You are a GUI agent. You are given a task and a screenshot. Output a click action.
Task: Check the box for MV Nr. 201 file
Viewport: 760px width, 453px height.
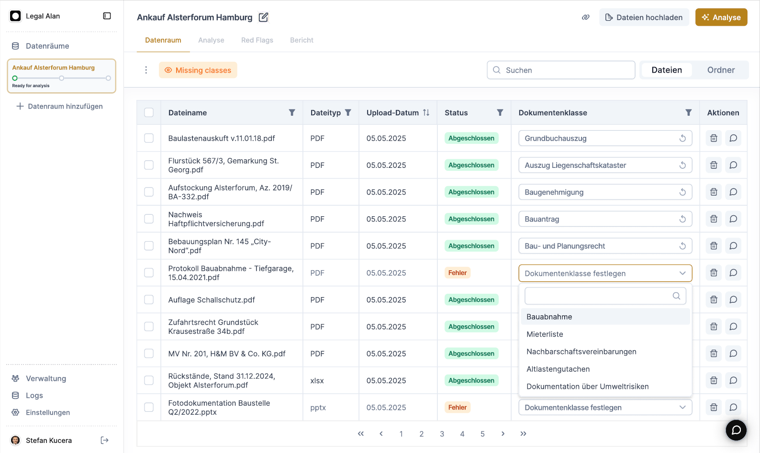click(149, 354)
